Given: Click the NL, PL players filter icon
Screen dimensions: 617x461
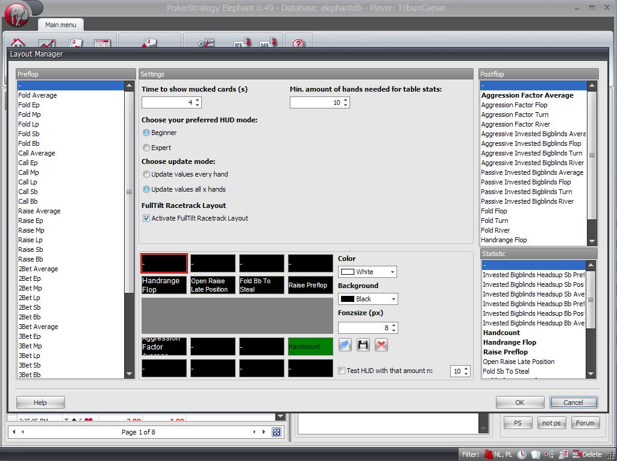Looking at the screenshot, I should click(x=498, y=454).
